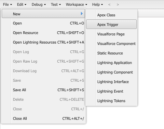164x129 pixels.
Task: Choose Delete in File menu
Action: tap(43, 99)
